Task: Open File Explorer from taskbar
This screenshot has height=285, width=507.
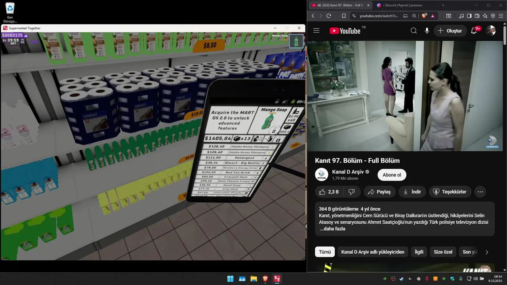Action: pyautogui.click(x=253, y=279)
